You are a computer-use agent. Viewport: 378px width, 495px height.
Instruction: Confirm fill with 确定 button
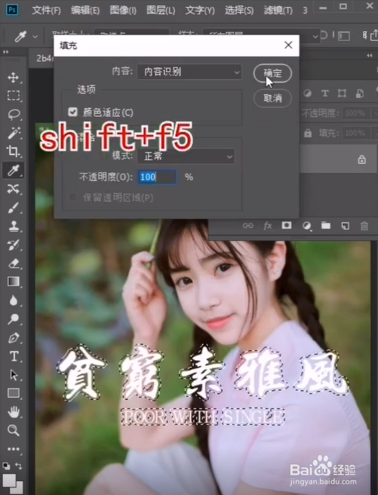coord(272,73)
